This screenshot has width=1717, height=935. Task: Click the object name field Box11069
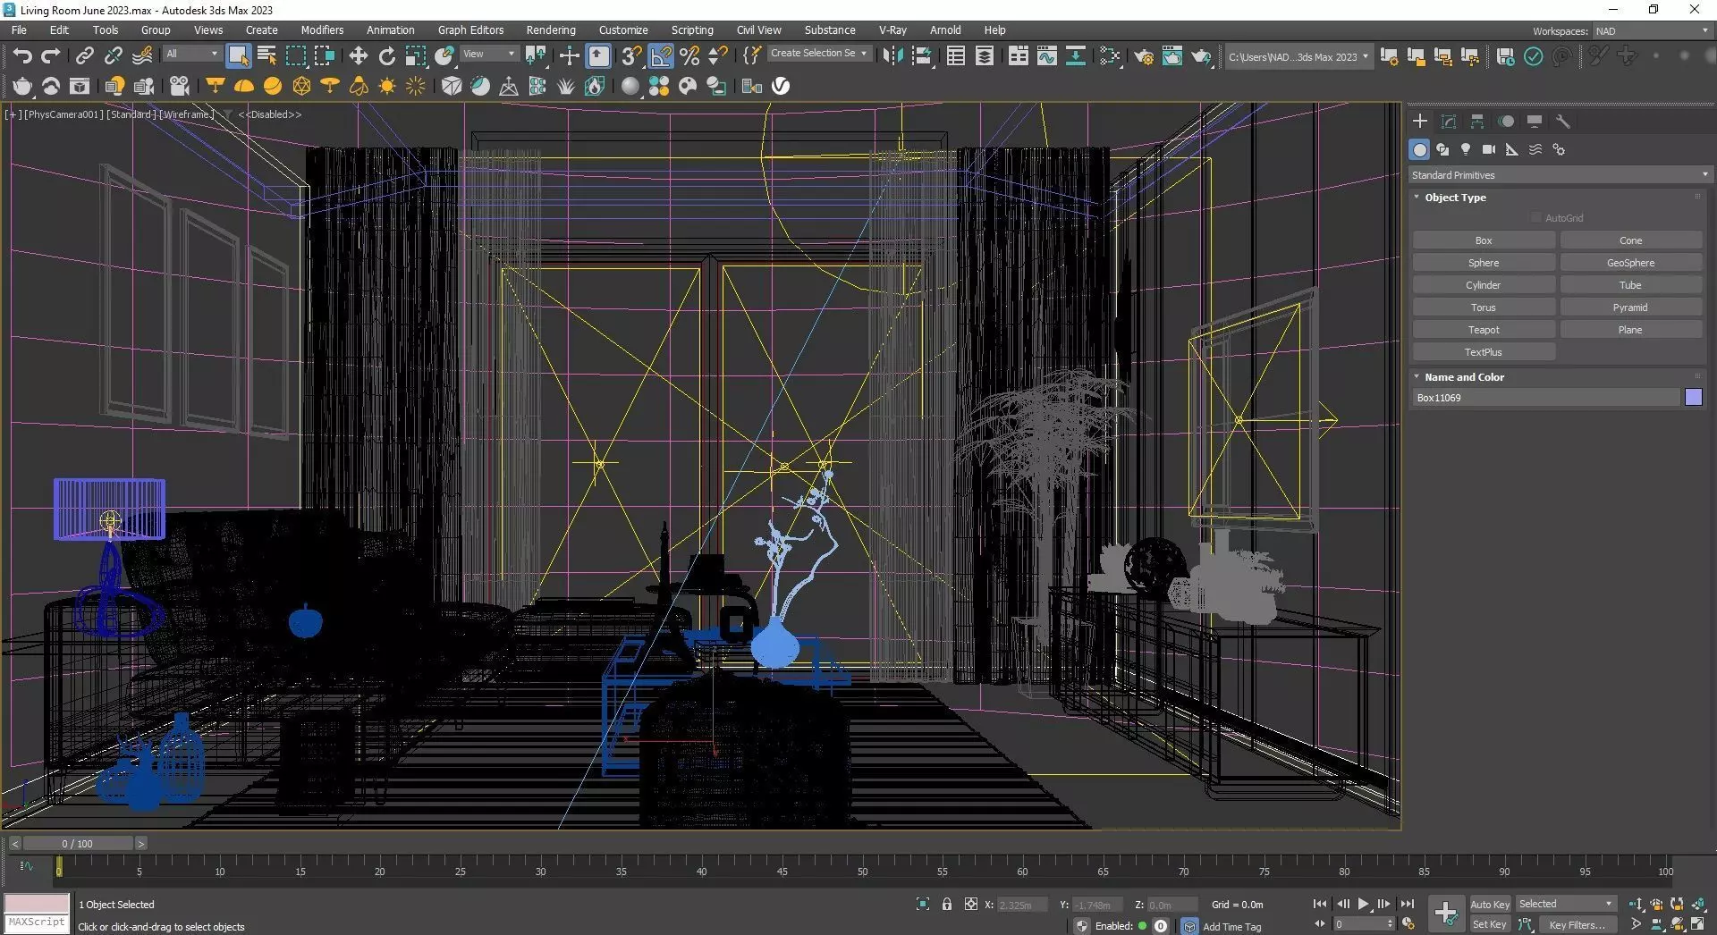(1546, 398)
